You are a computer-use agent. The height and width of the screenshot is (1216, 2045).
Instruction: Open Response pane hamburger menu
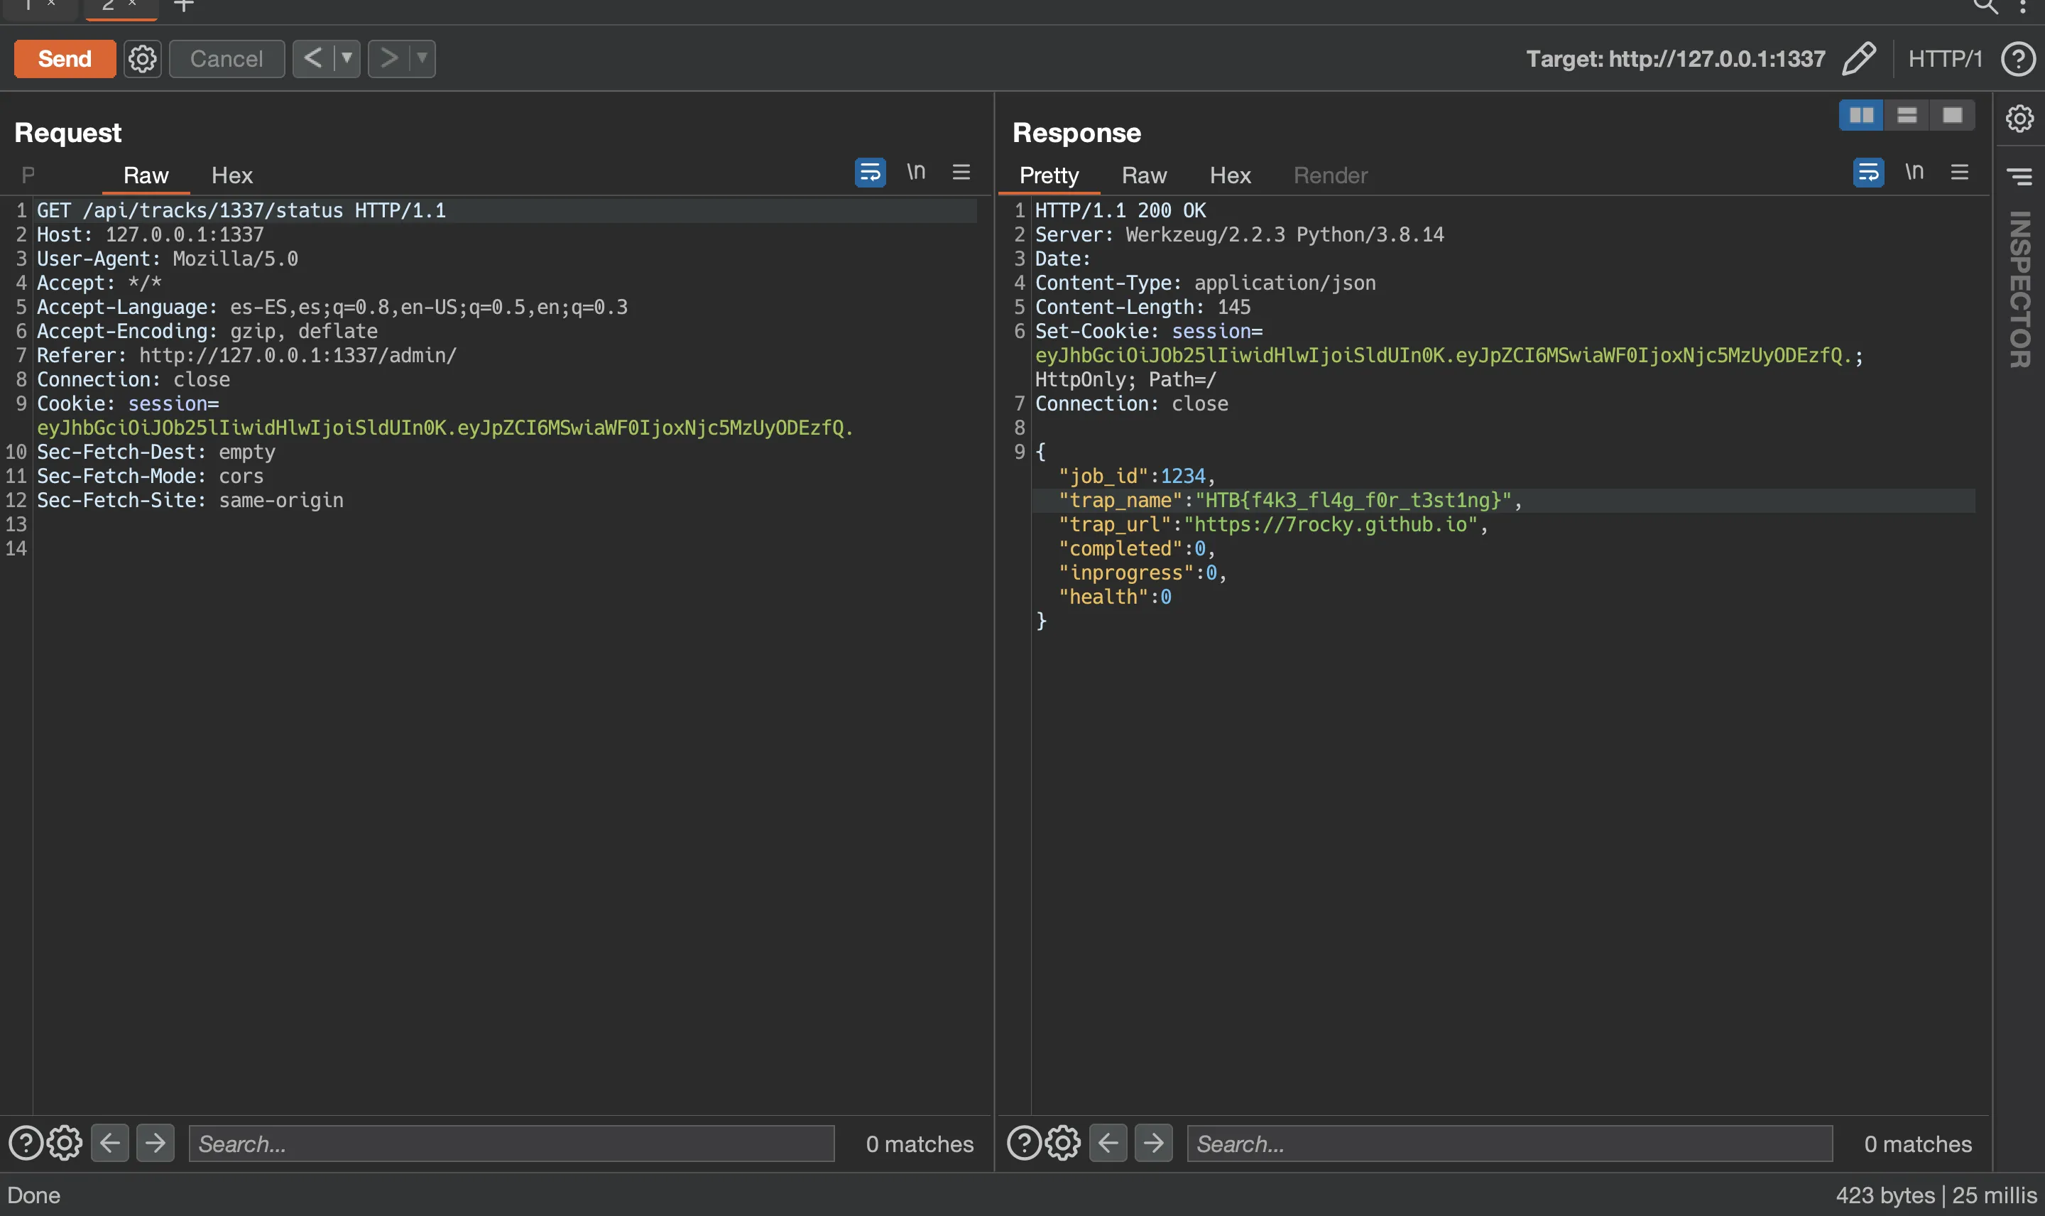pos(1960,172)
